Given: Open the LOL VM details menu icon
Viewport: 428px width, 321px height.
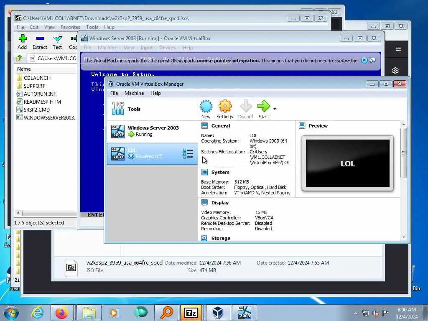Looking at the screenshot, I should tap(188, 154).
